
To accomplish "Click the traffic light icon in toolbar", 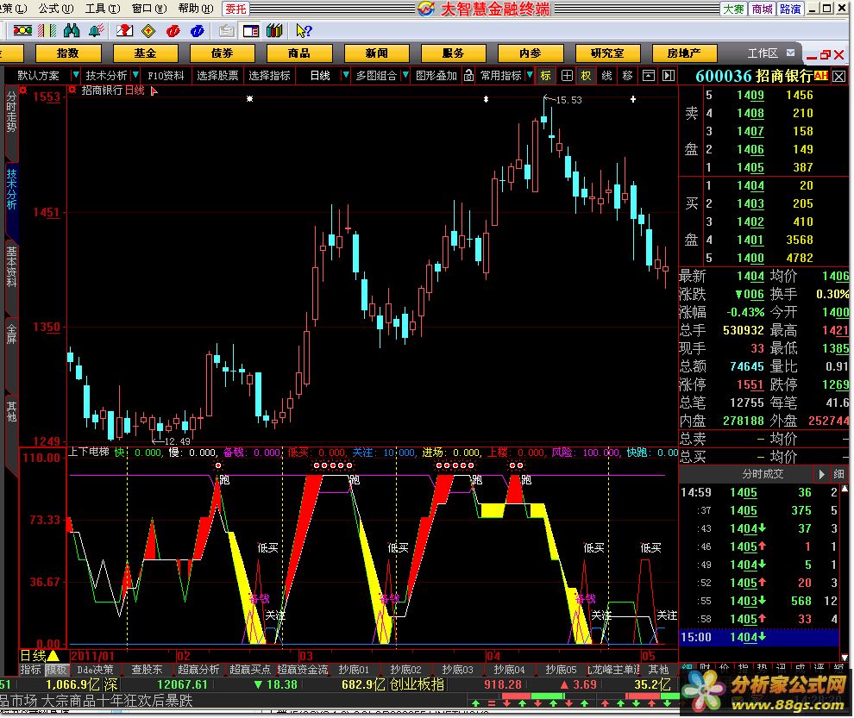I will point(22,31).
